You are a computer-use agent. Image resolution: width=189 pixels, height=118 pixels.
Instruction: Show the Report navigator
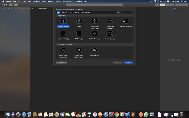29,9
